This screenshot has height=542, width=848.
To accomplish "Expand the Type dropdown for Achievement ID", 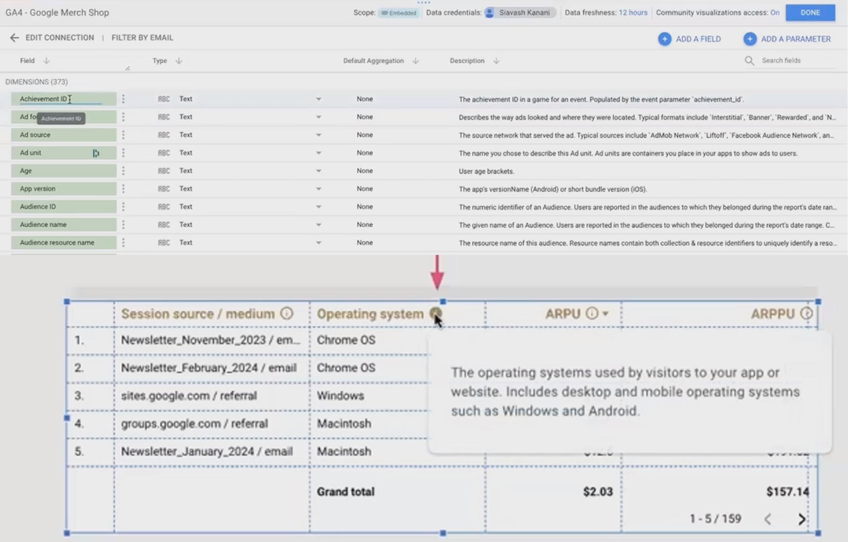I will (x=319, y=99).
